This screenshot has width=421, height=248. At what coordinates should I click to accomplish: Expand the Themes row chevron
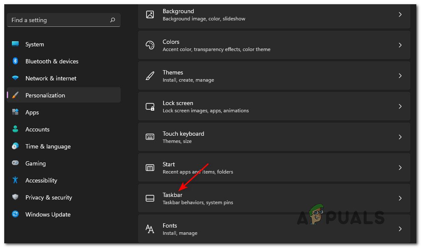point(400,76)
